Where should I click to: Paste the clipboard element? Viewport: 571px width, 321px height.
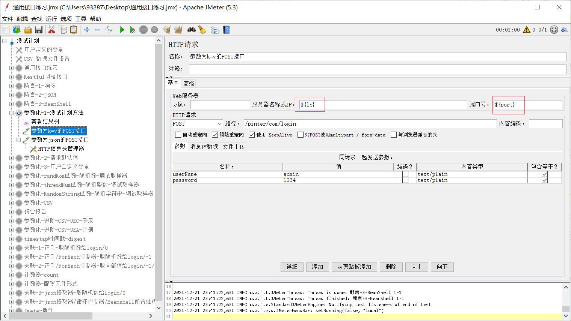click(74, 30)
